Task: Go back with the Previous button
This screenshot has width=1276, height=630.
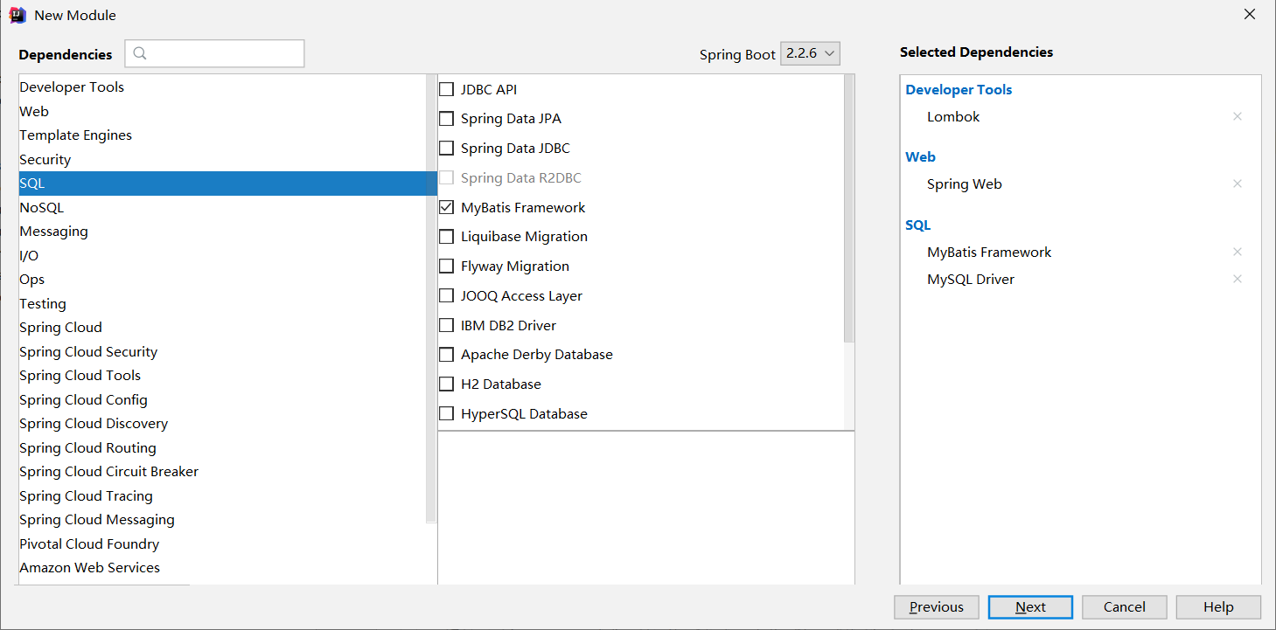Action: click(x=936, y=607)
